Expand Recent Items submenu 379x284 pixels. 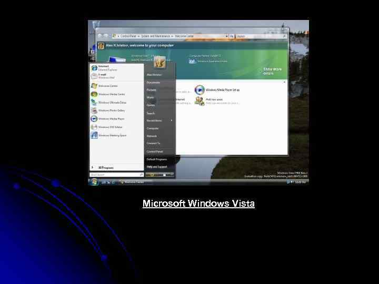[159, 120]
